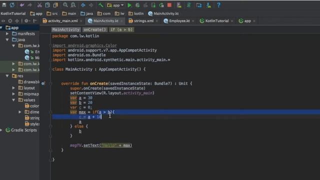Click the com breadcrumb folder
Viewport: 320px width, 180px height.
(104, 13)
